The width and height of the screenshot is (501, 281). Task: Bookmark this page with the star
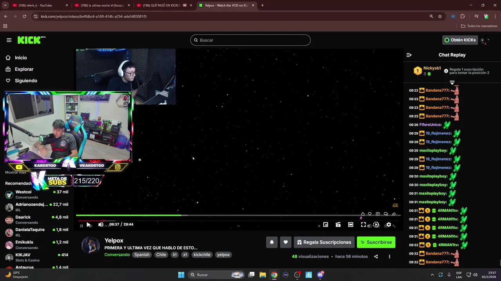[440, 16]
